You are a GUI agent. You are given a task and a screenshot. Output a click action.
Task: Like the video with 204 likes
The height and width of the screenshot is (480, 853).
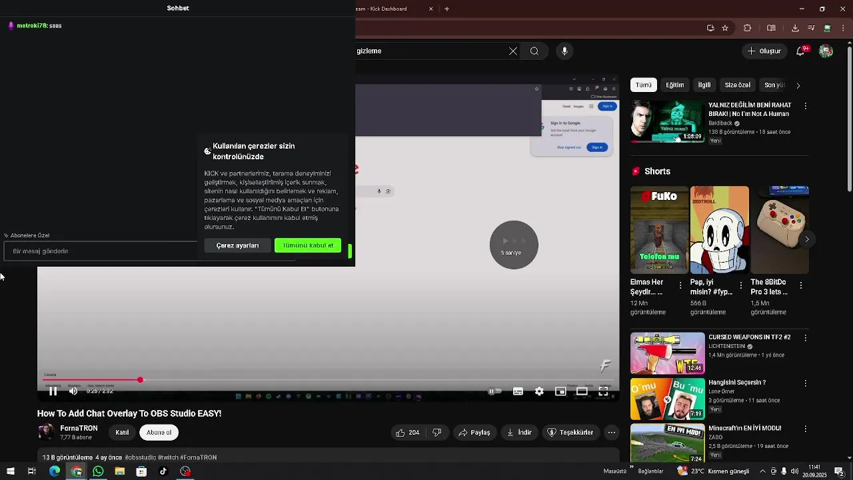408,433
